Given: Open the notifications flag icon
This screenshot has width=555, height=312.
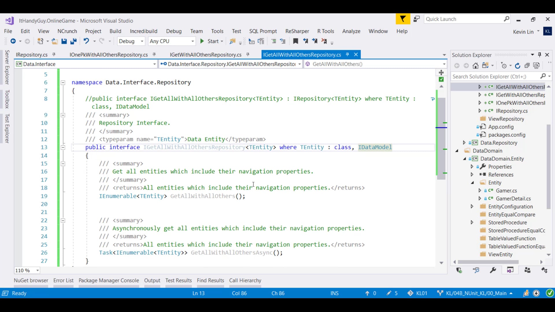Looking at the screenshot, I should point(403,19).
